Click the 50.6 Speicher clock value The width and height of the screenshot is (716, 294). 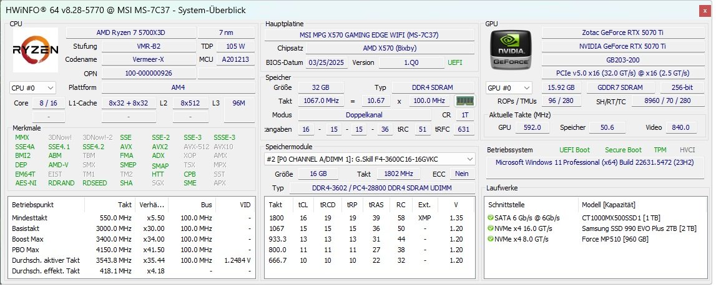pos(607,127)
